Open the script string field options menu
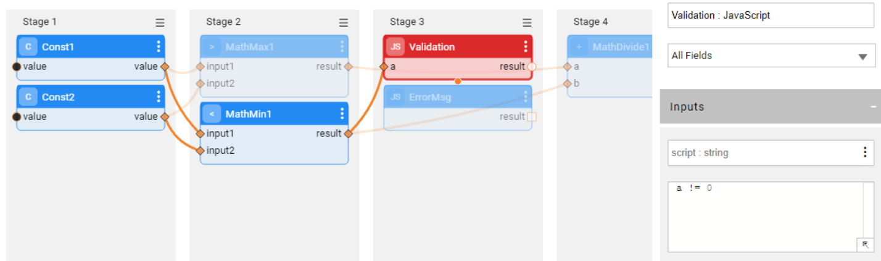881x261 pixels. click(865, 152)
